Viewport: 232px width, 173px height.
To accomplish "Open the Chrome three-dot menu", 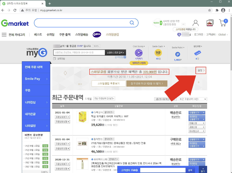I will 229,10.
